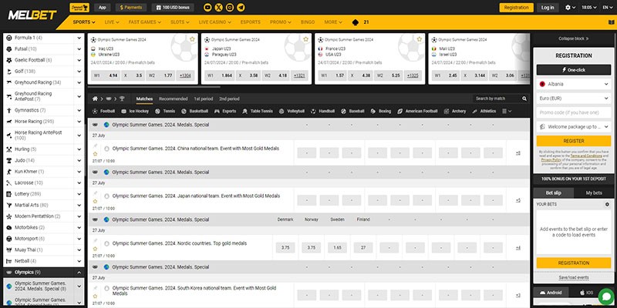Pin the Japan national team event
This screenshot has width=617, height=308.
95,193
